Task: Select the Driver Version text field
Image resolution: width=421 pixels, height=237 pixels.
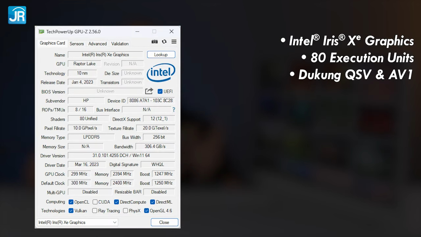Action: [x=121, y=155]
